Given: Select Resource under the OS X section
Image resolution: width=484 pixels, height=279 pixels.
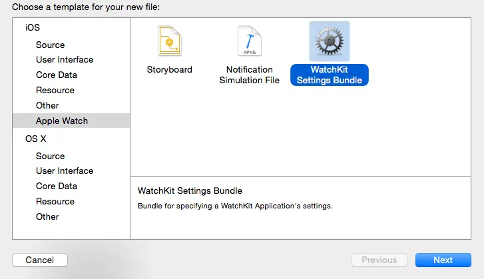Looking at the screenshot, I should pos(55,201).
